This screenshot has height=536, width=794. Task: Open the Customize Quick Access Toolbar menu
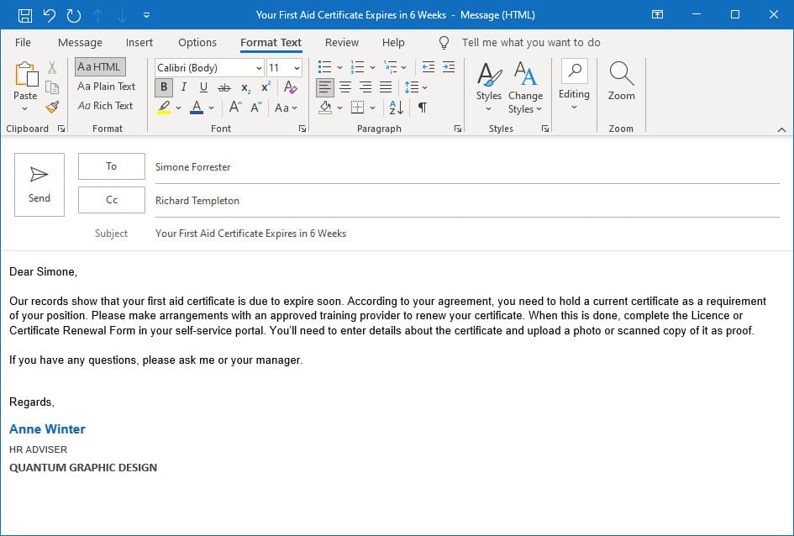pyautogui.click(x=146, y=15)
